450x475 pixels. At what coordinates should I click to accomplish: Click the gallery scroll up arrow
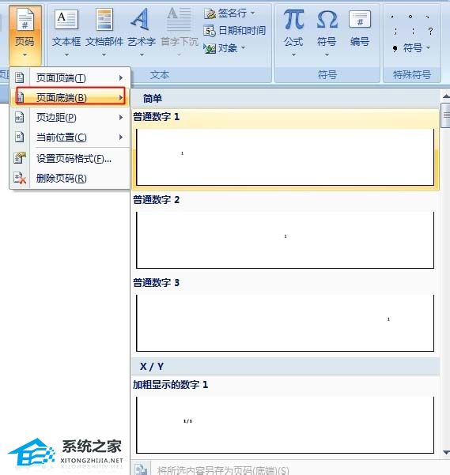(x=446, y=96)
